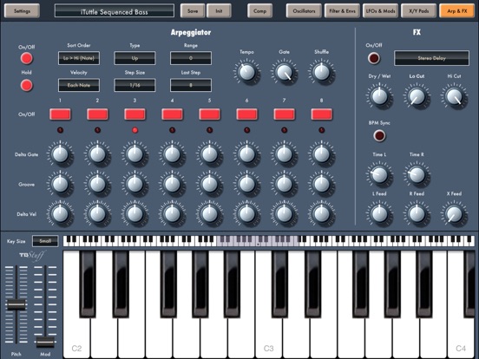Click the X Feed knob
This screenshot has width=479, height=359.
point(454,214)
